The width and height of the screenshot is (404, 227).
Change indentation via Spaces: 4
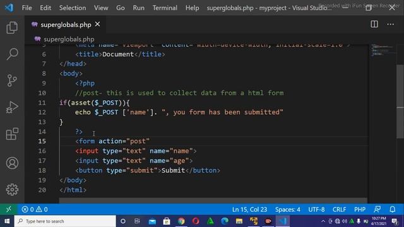click(x=288, y=209)
